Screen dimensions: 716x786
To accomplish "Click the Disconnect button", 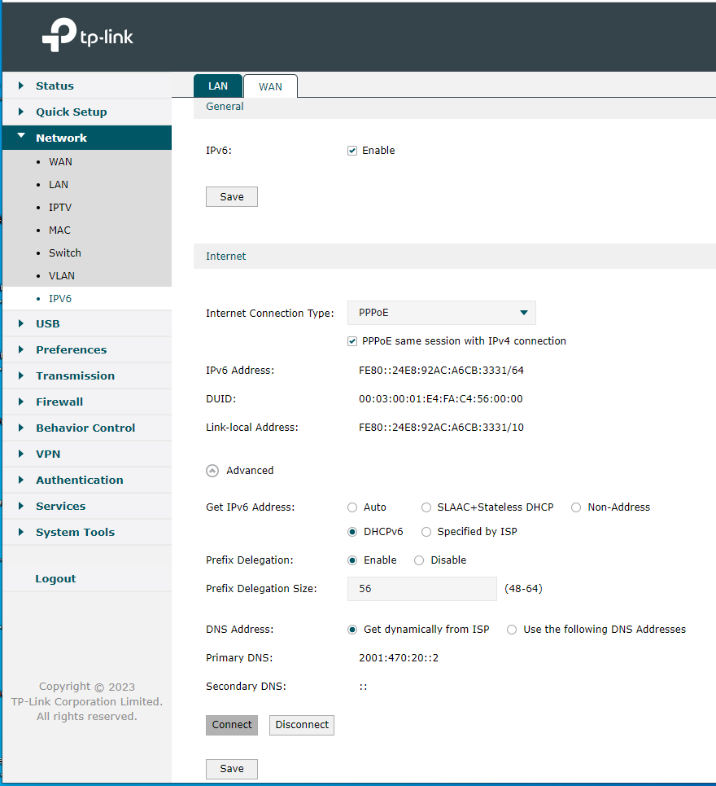I will pos(301,725).
